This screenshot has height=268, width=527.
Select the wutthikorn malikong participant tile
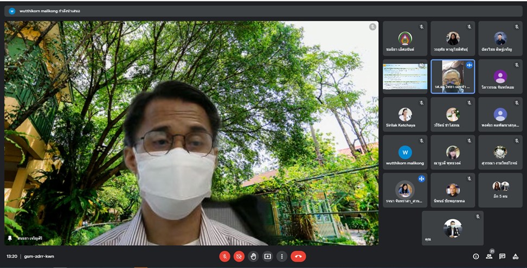pos(405,152)
